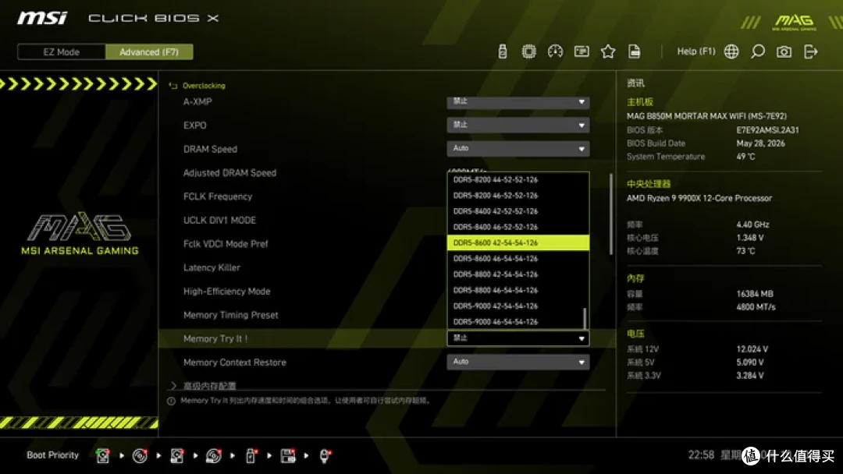Select the Fclk VDCI Mode Pref row

pos(387,244)
